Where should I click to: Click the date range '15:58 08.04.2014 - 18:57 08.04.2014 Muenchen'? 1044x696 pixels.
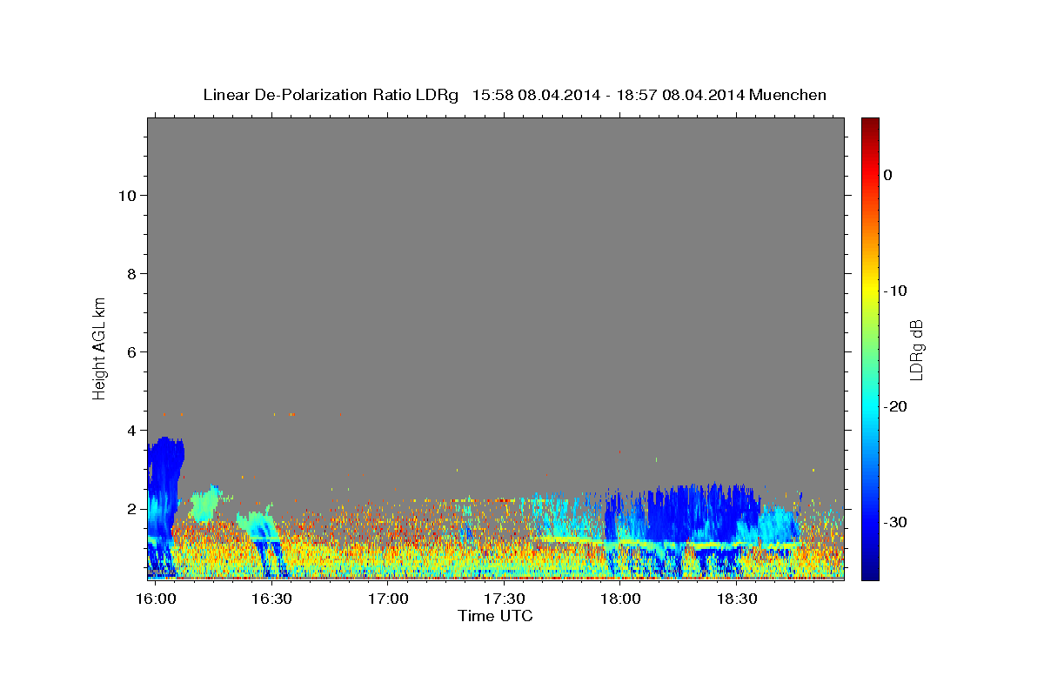(x=649, y=95)
